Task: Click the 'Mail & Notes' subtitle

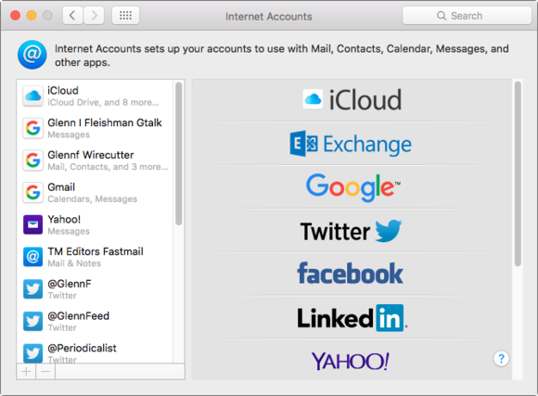Action: pyautogui.click(x=74, y=263)
